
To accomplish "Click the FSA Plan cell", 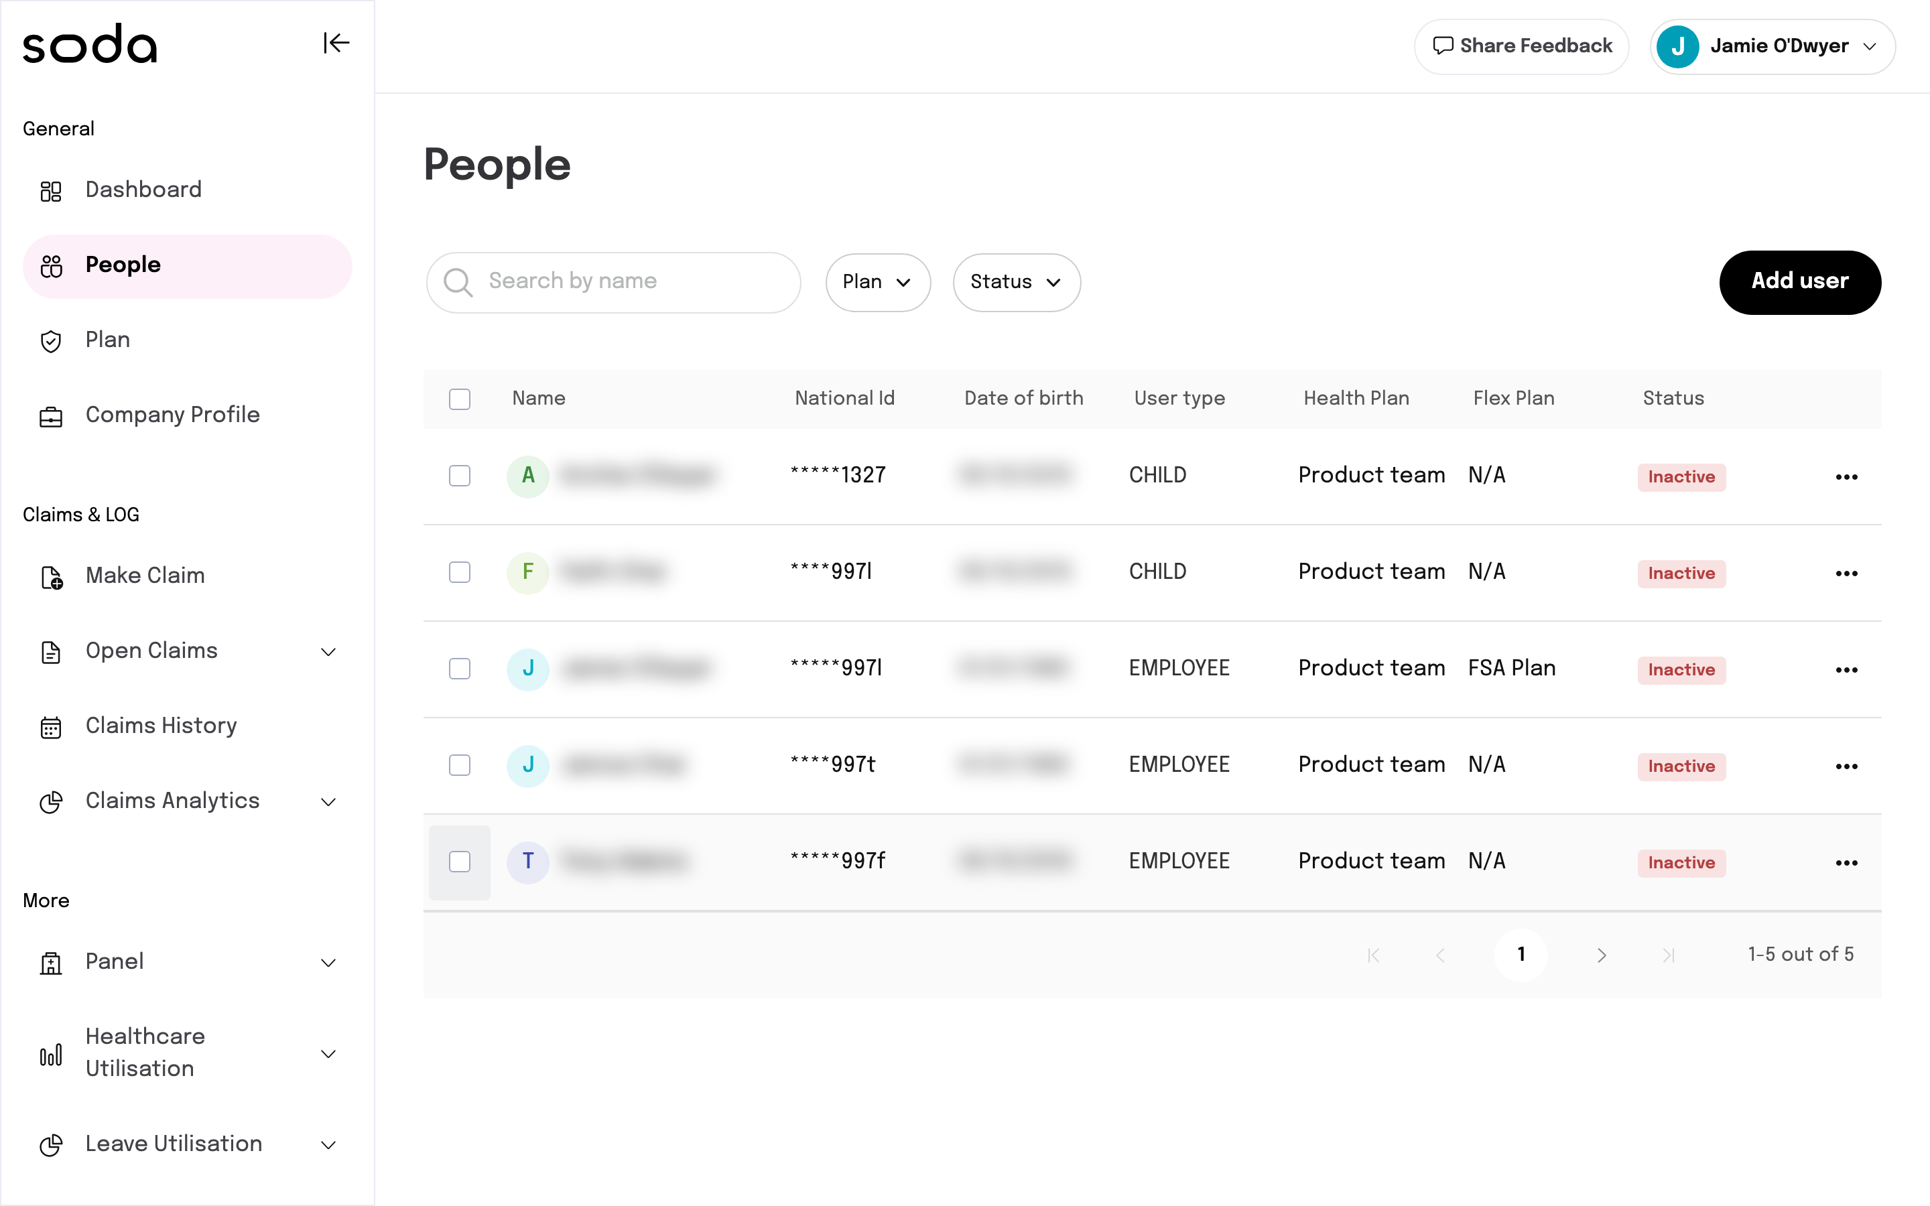I will 1512,669.
